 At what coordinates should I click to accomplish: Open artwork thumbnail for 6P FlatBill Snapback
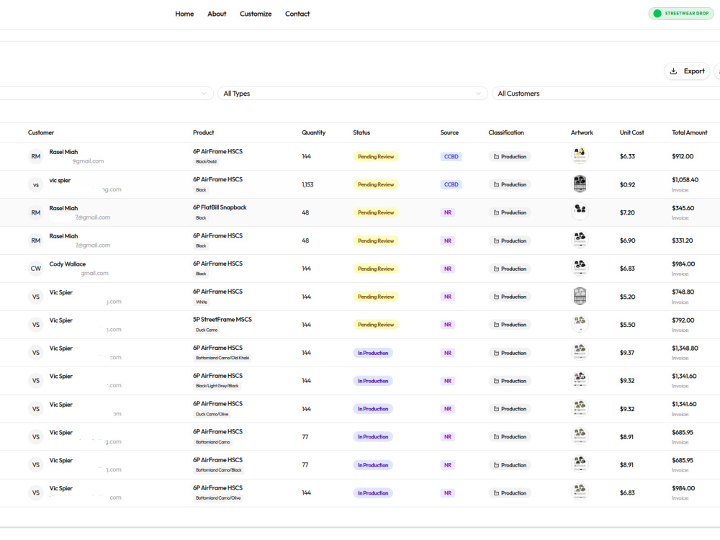[x=580, y=211]
